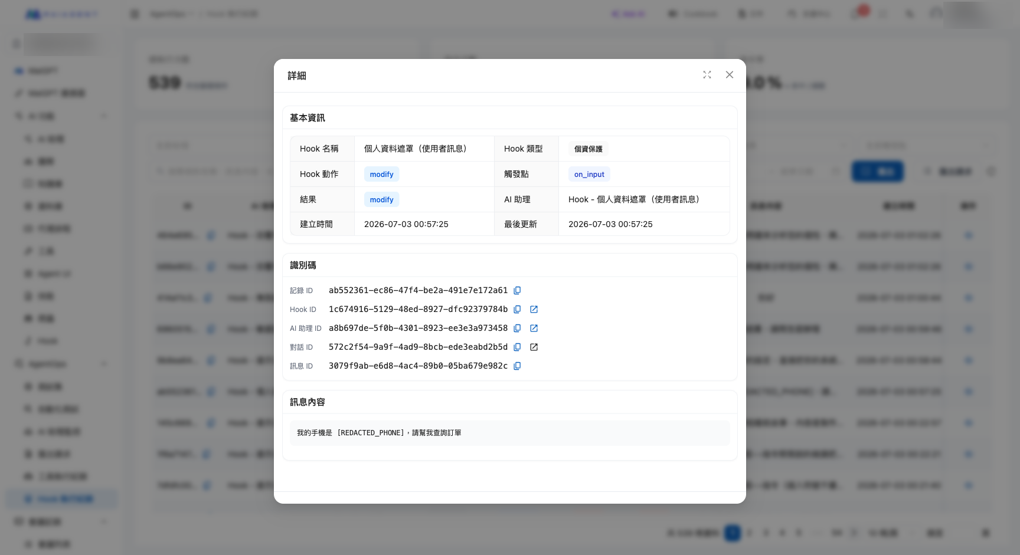Image resolution: width=1020 pixels, height=555 pixels.
Task: Click the 對話 ID label
Action: pyautogui.click(x=301, y=347)
